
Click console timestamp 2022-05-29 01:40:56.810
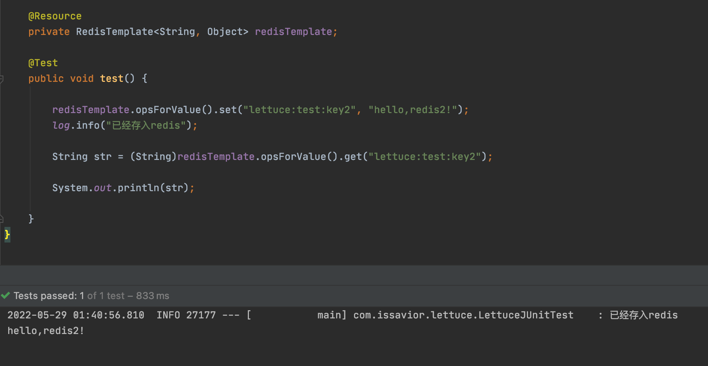tap(76, 315)
